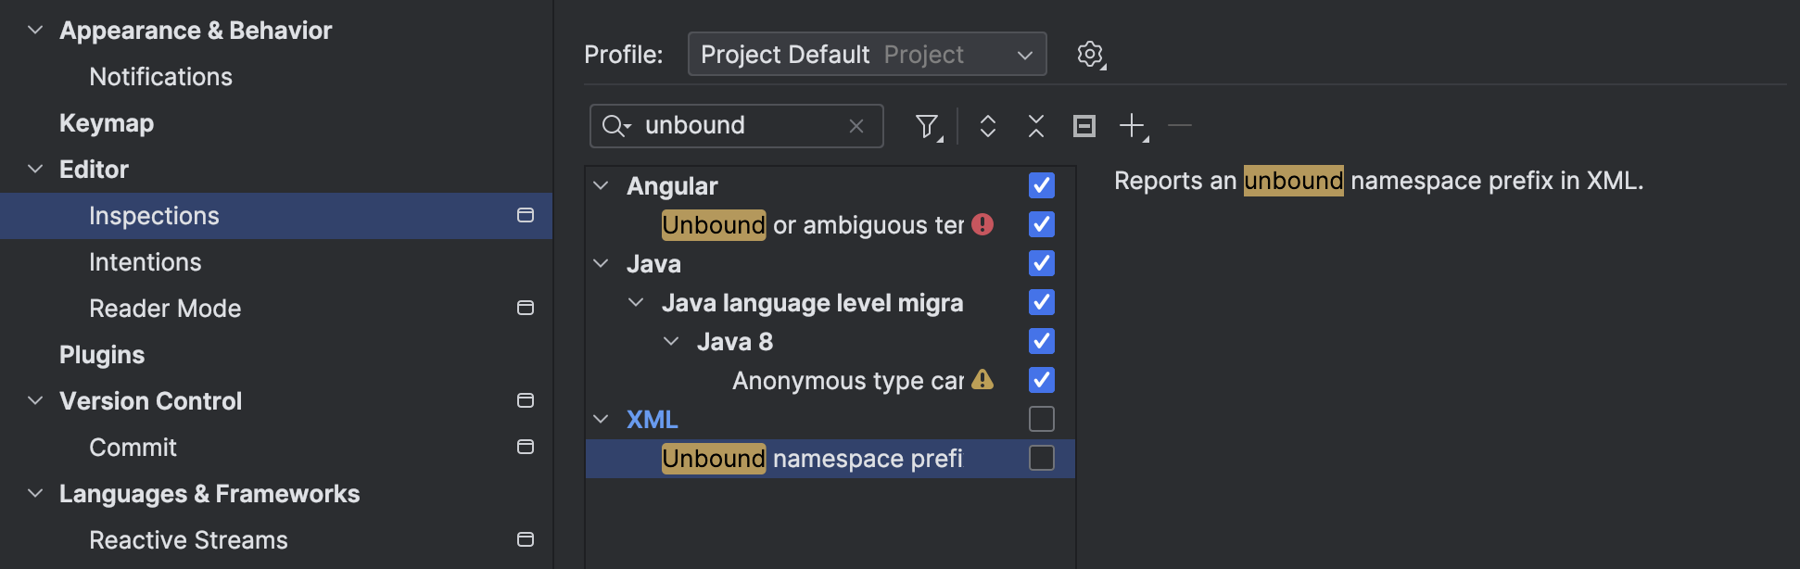Screen dimensions: 1800x569
Task: Collapse the Java inspection group
Action: point(602,264)
